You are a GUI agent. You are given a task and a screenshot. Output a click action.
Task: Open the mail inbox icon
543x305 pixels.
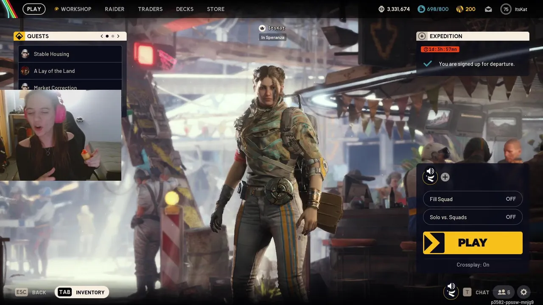click(488, 9)
